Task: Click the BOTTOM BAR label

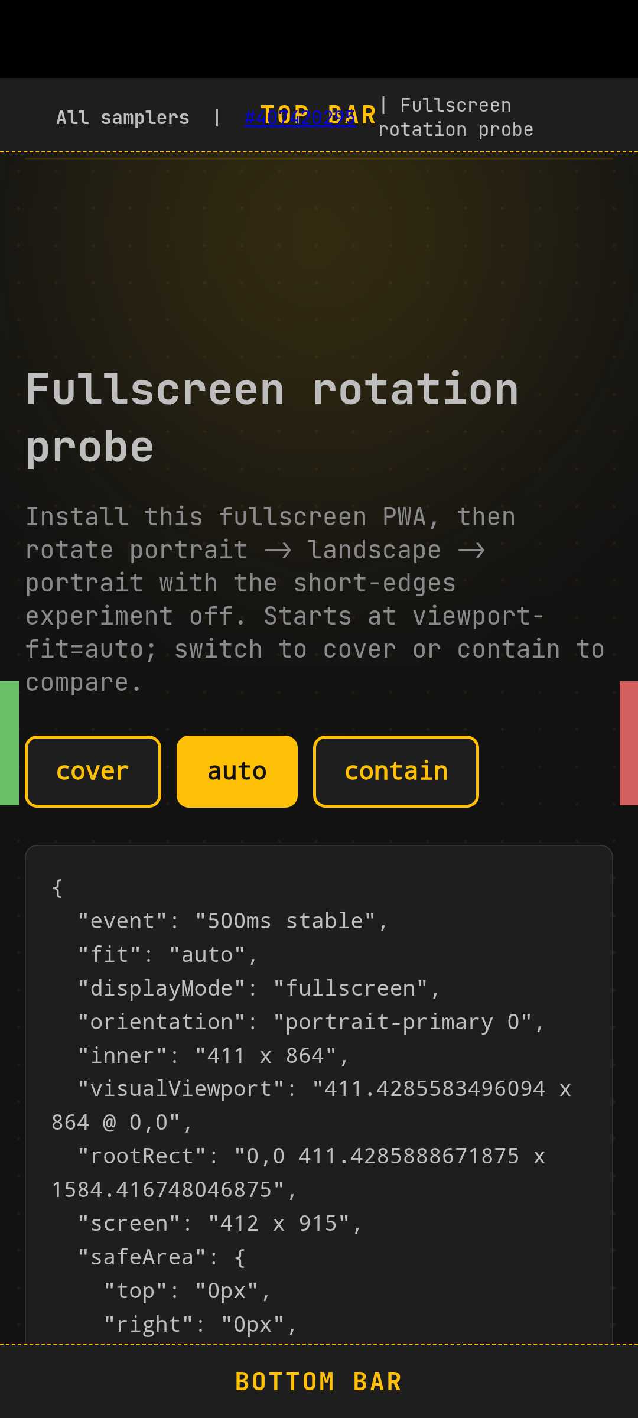Action: [x=319, y=1381]
